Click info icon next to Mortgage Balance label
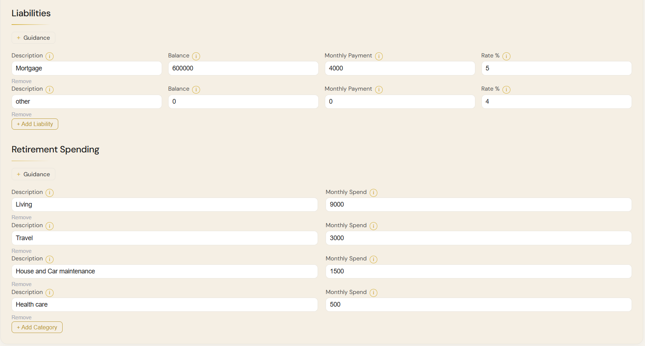The image size is (645, 346). point(196,56)
